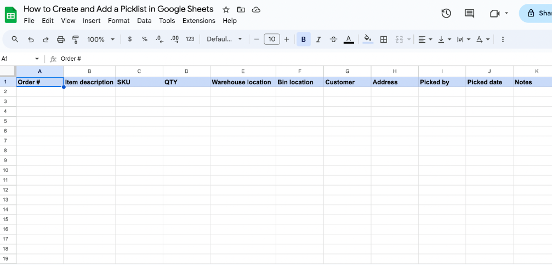This screenshot has height=265, width=552.
Task: Format as percent
Action: (145, 39)
